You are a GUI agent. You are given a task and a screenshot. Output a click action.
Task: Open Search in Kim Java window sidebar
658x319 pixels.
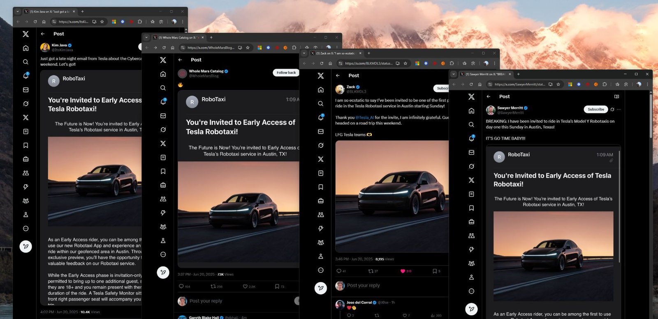tap(25, 62)
